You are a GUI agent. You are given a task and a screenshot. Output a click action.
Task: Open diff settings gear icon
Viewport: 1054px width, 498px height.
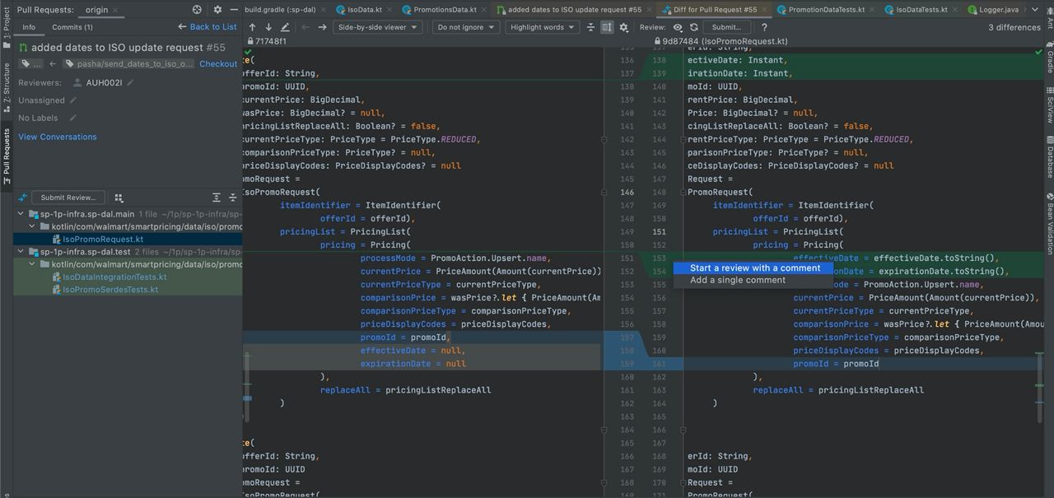tap(623, 27)
